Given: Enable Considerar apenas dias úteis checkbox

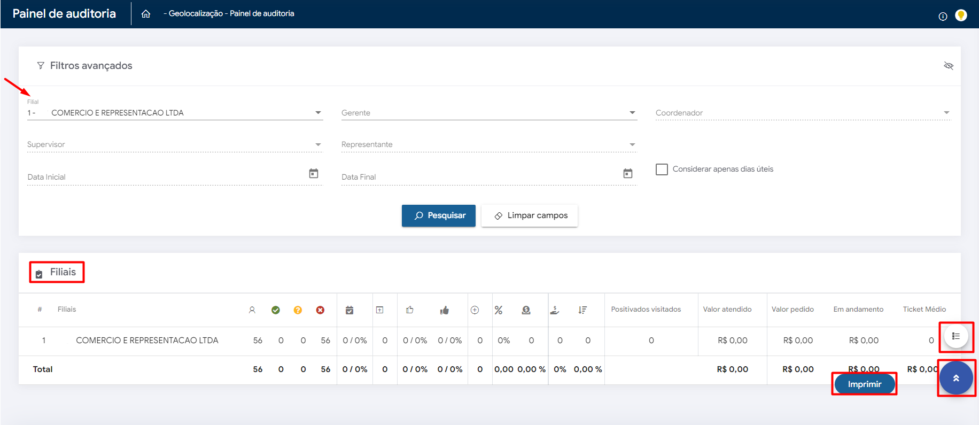Looking at the screenshot, I should [662, 169].
